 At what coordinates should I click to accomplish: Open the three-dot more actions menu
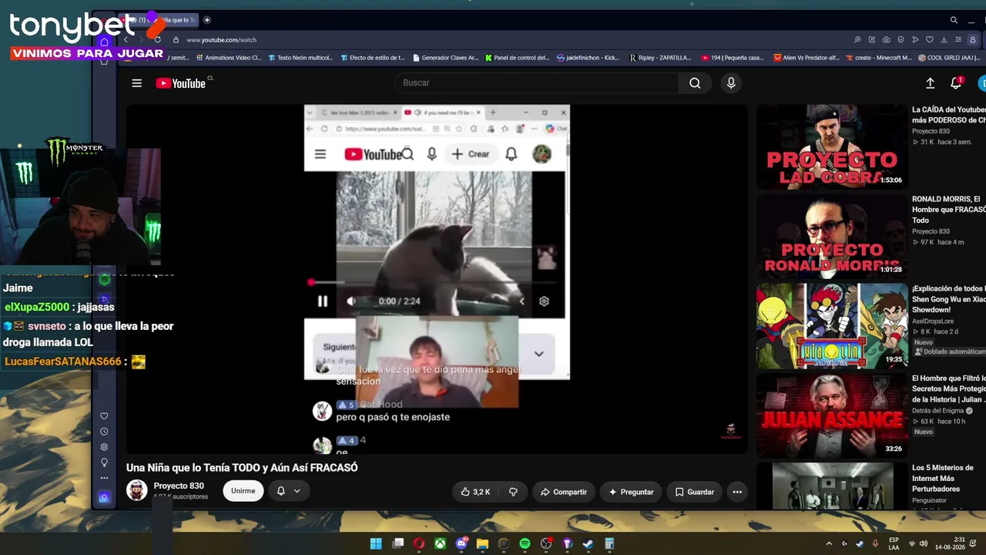737,492
